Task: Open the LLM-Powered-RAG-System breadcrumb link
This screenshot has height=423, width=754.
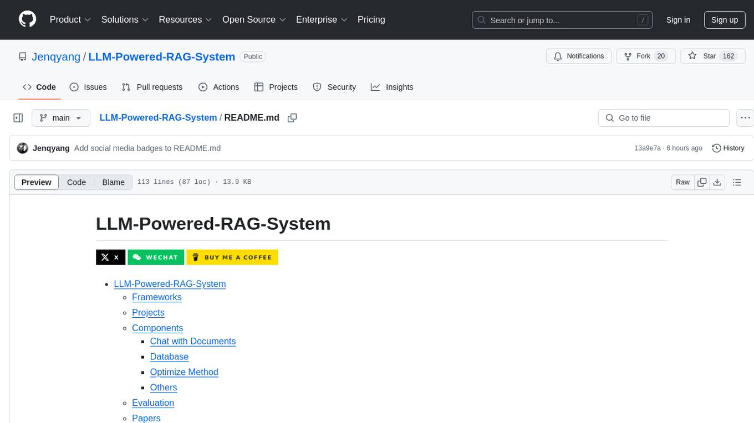Action: [158, 118]
